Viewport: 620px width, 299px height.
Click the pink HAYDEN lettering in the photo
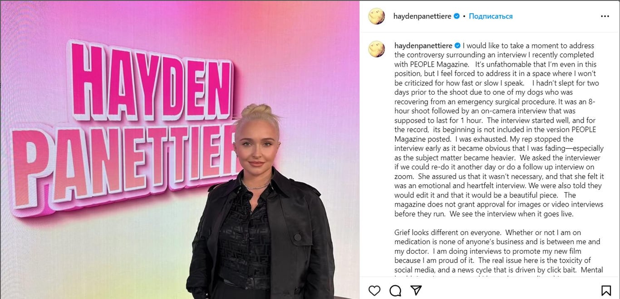click(x=151, y=80)
